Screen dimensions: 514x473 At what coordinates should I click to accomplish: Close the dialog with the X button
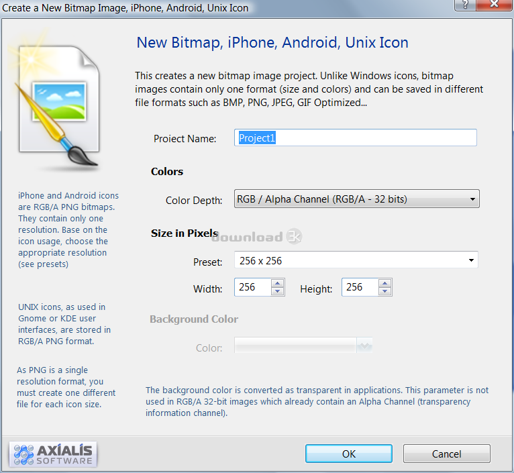coord(495,5)
